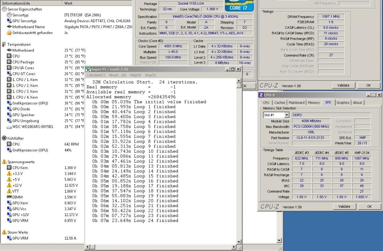Click the DIMM memory module icon
This screenshot has width=383, height=251.
9,197
